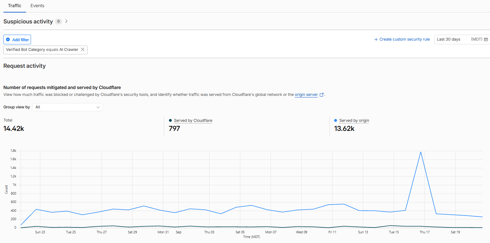This screenshot has height=243, width=490.
Task: Click the 797 Cloudflare served count
Action: coord(174,128)
